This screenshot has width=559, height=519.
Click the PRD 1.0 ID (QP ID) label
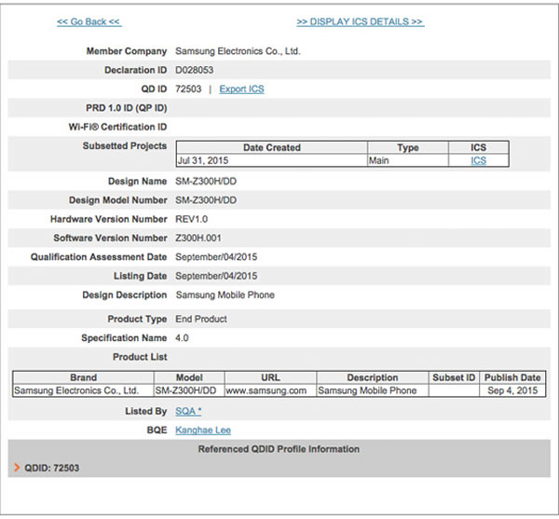(126, 108)
